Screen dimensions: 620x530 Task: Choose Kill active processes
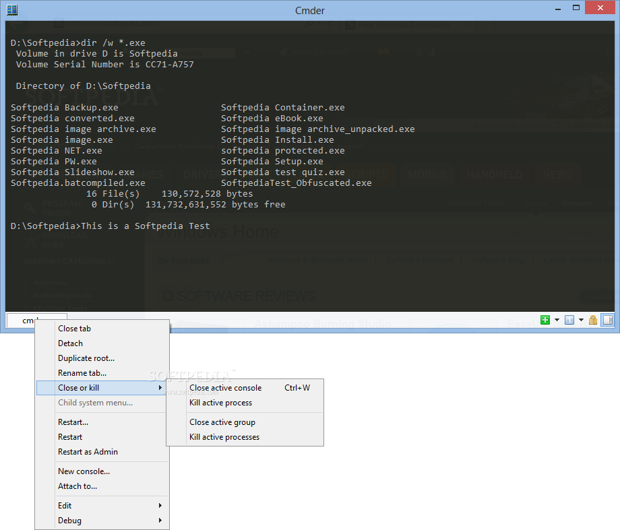pyautogui.click(x=245, y=437)
